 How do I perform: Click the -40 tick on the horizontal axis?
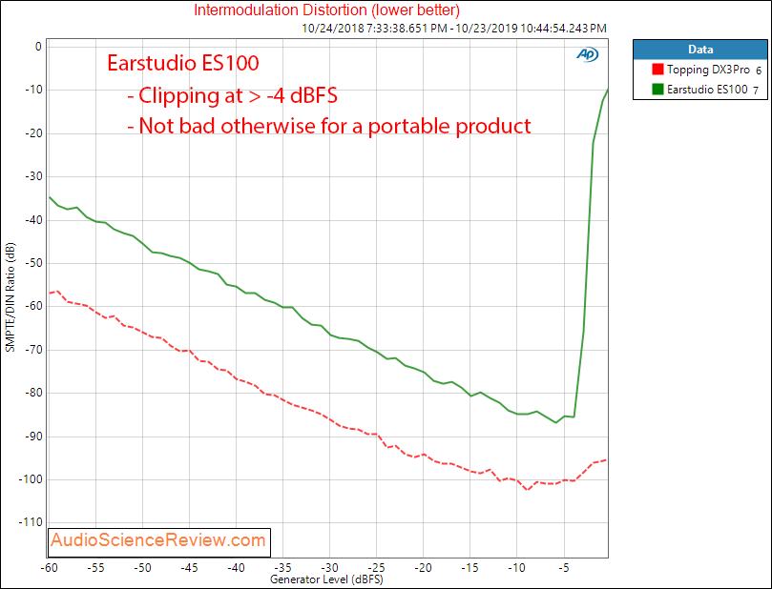click(x=237, y=568)
